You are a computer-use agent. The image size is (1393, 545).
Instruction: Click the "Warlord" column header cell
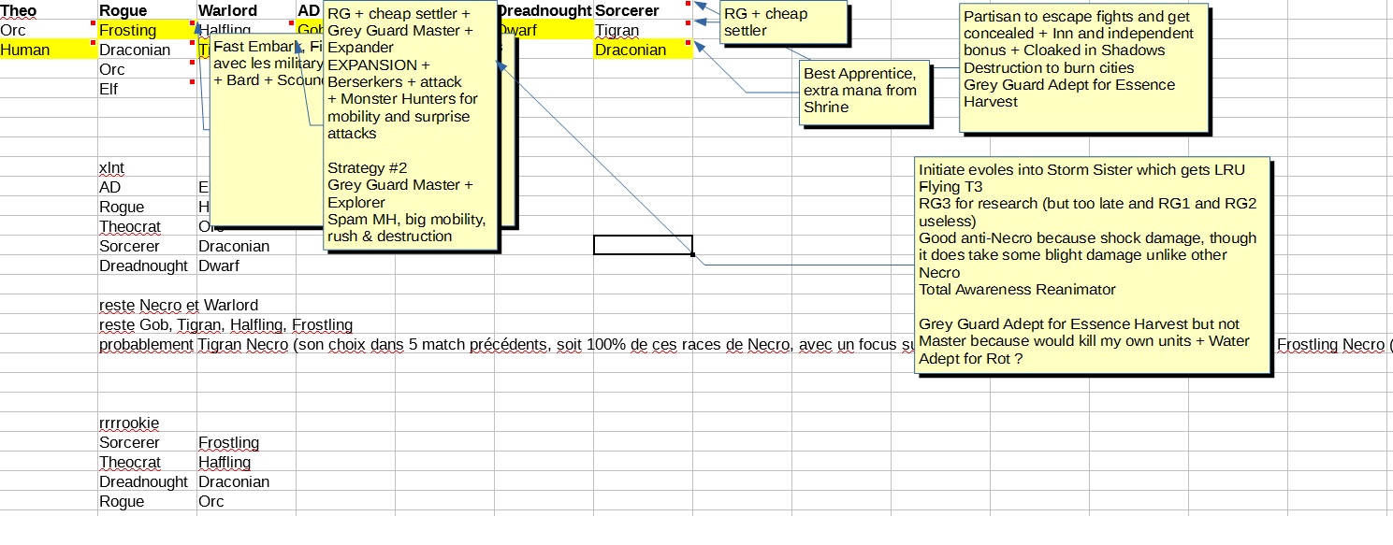tap(227, 10)
